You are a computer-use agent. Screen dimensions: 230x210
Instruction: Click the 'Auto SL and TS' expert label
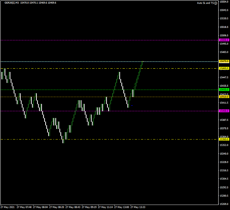[x=205, y=3]
